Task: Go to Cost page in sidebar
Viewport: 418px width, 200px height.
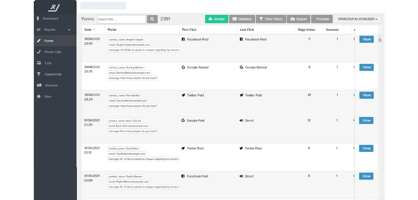Action: (x=48, y=63)
